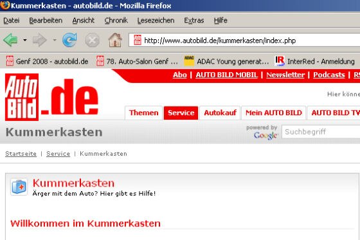Follow the Service breadcrumb link
This screenshot has width=360, height=240.
coord(58,154)
